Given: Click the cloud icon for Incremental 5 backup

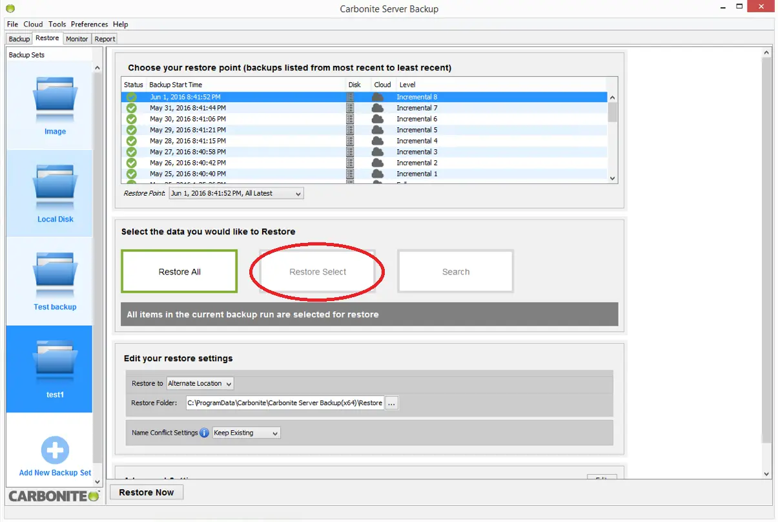Looking at the screenshot, I should click(x=378, y=130).
